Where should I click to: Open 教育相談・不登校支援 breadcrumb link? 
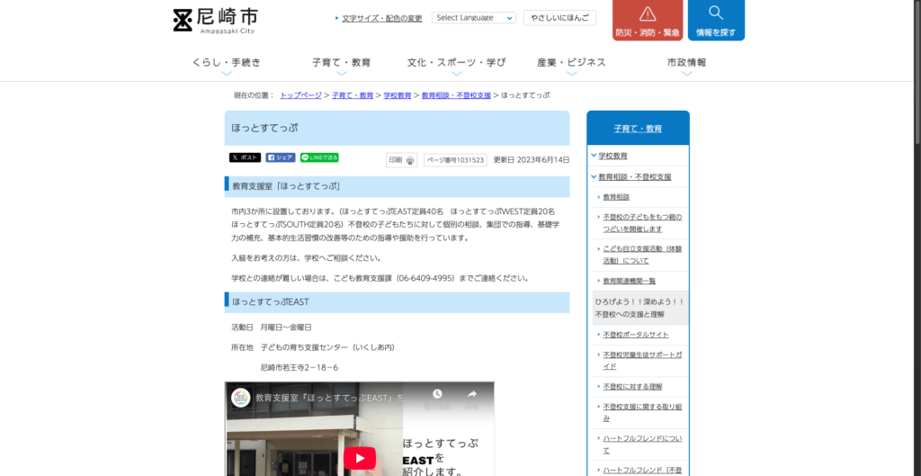coord(456,95)
